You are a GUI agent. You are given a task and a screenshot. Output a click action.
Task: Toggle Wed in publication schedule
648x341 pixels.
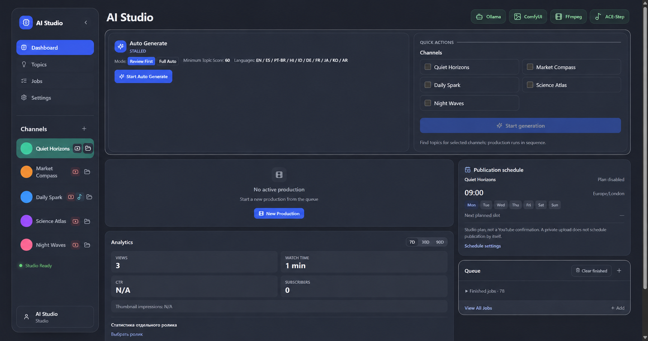(501, 205)
